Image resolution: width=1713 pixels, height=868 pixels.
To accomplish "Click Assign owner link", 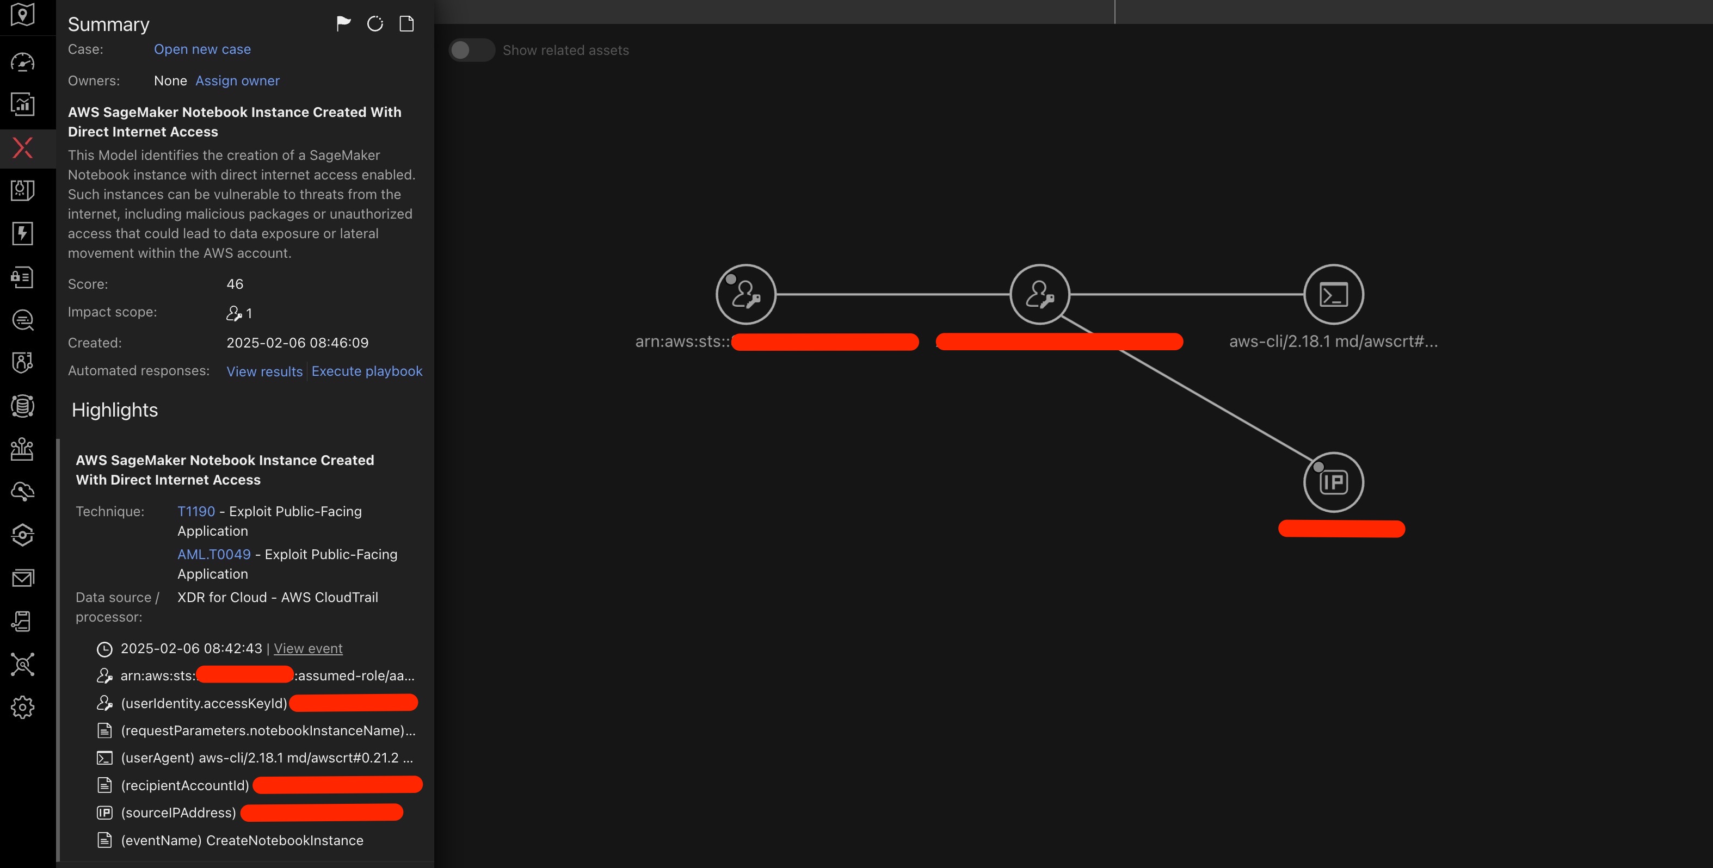I will pyautogui.click(x=237, y=80).
